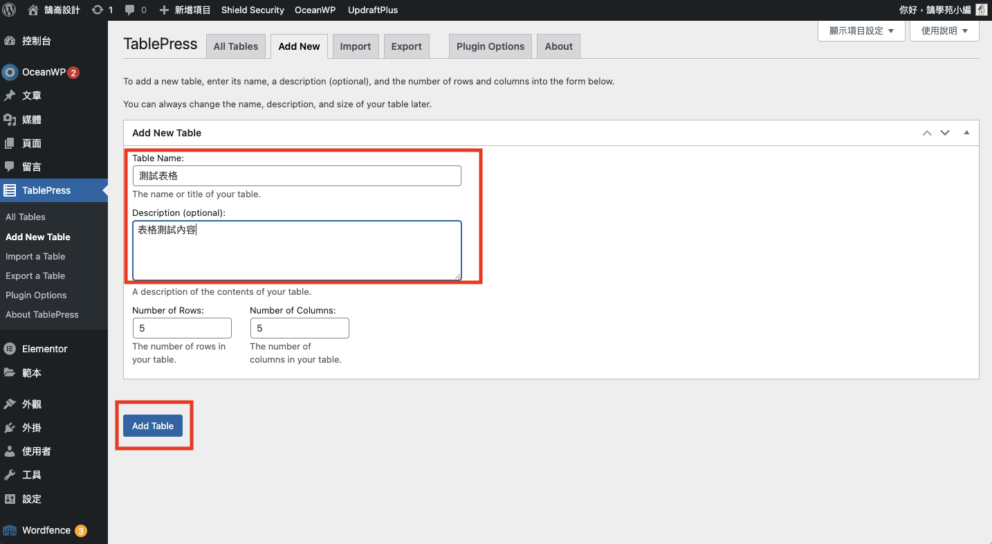Click the pushpin icon next to 文章

[x=10, y=96]
